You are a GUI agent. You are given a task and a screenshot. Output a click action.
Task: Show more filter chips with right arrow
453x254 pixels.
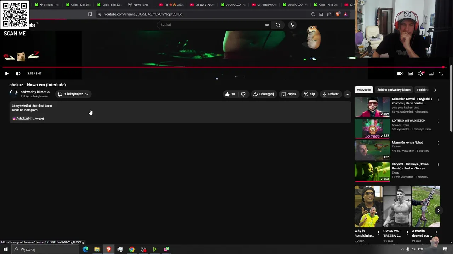click(x=435, y=90)
